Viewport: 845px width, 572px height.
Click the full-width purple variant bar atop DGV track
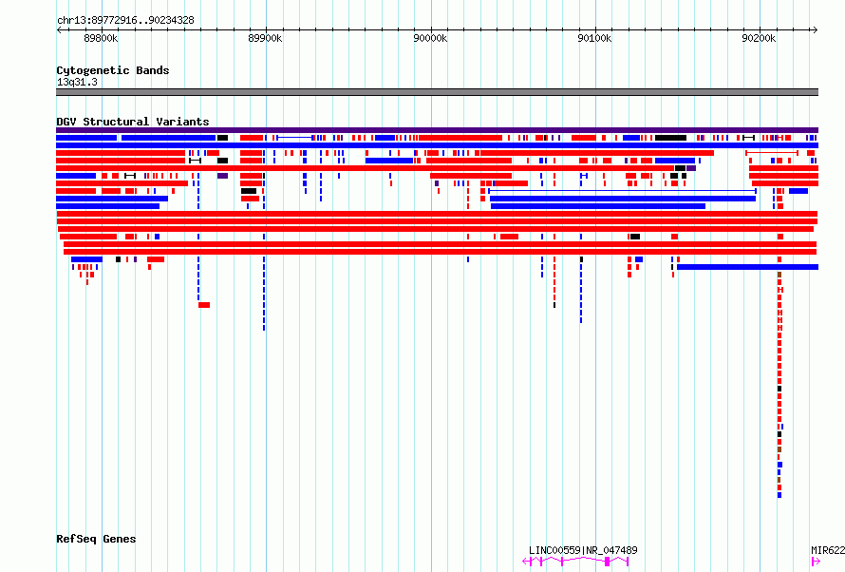point(437,130)
